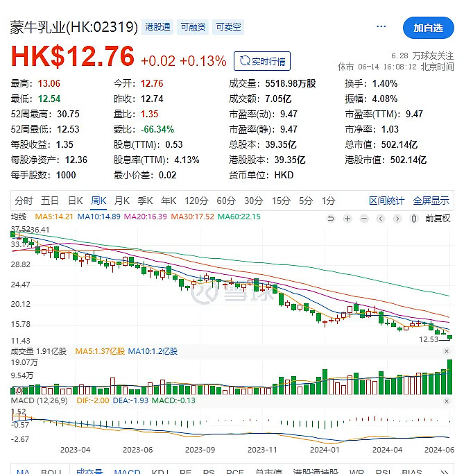Click the tallest latest green volume bar
This screenshot has height=474, width=473.
[449, 377]
